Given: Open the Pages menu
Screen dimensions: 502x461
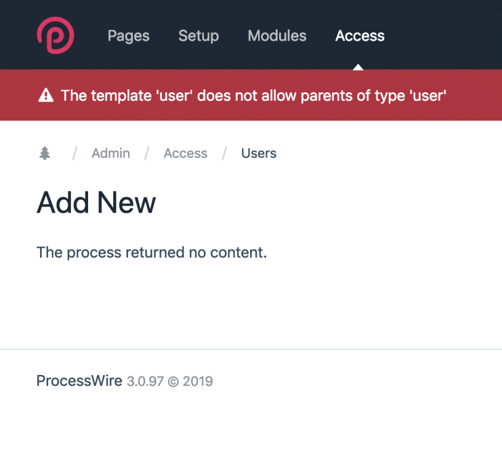Looking at the screenshot, I should tap(128, 36).
